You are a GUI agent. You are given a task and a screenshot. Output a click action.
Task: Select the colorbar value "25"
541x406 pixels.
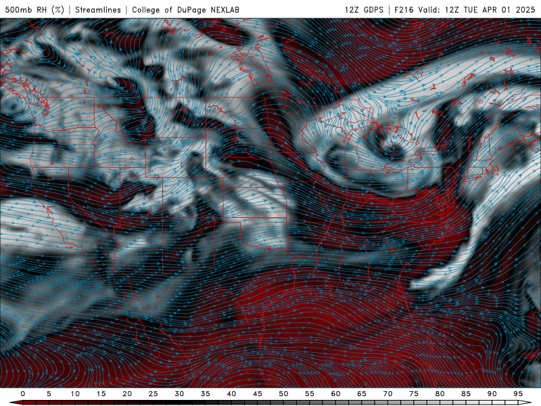pos(154,394)
